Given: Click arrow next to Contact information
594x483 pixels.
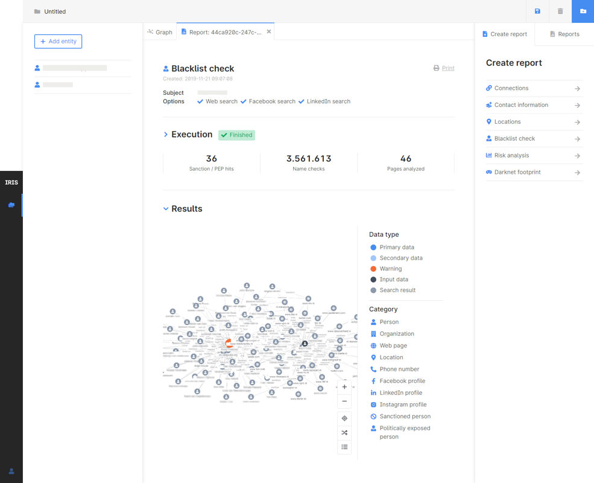Looking at the screenshot, I should coord(577,106).
